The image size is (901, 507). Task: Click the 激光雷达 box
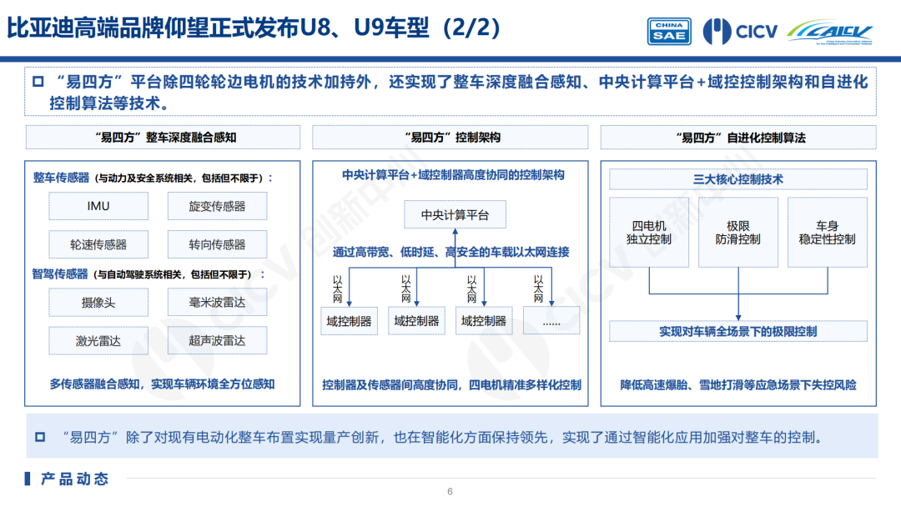click(x=98, y=341)
